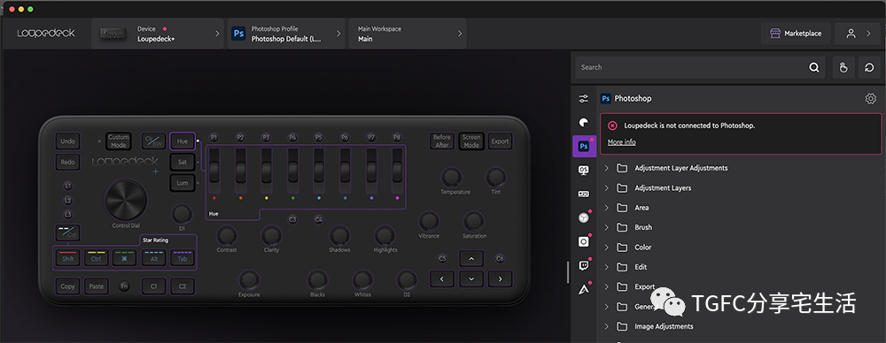Select the Before After button
Viewport: 886px width, 343px height.
442,141
